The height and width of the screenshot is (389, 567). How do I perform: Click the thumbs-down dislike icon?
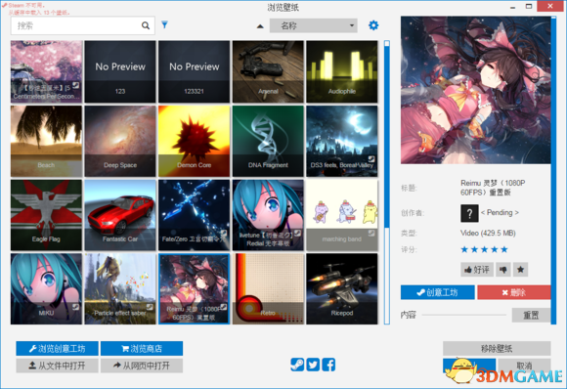coord(503,270)
